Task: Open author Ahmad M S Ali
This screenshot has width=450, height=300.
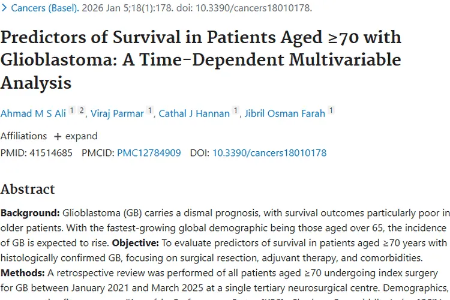Action: click(32, 114)
